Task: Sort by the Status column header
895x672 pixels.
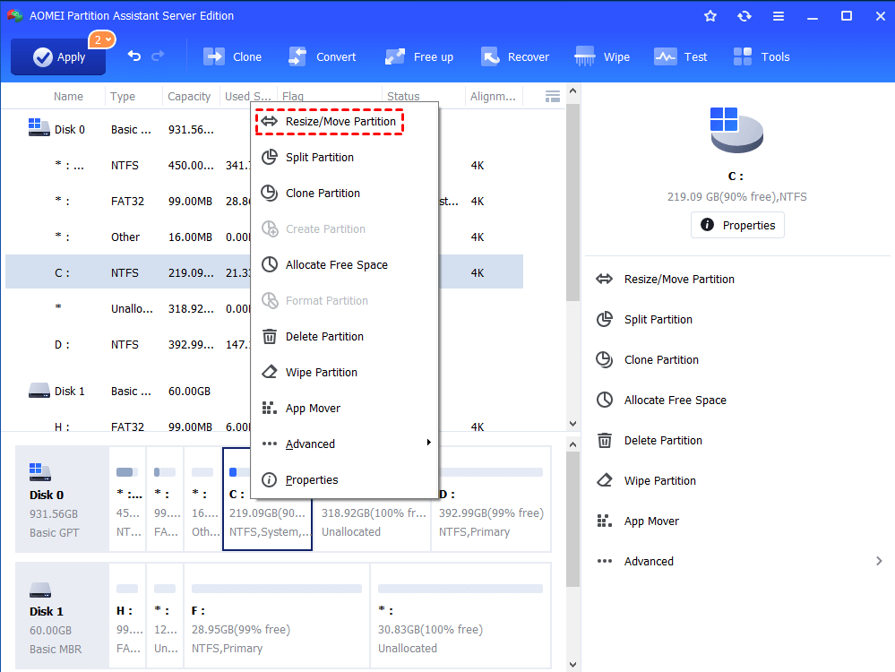Action: (x=403, y=97)
